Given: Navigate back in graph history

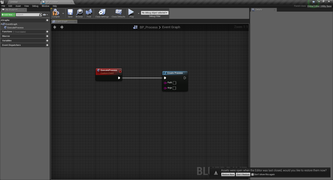Looking at the screenshot, I should [55, 27].
